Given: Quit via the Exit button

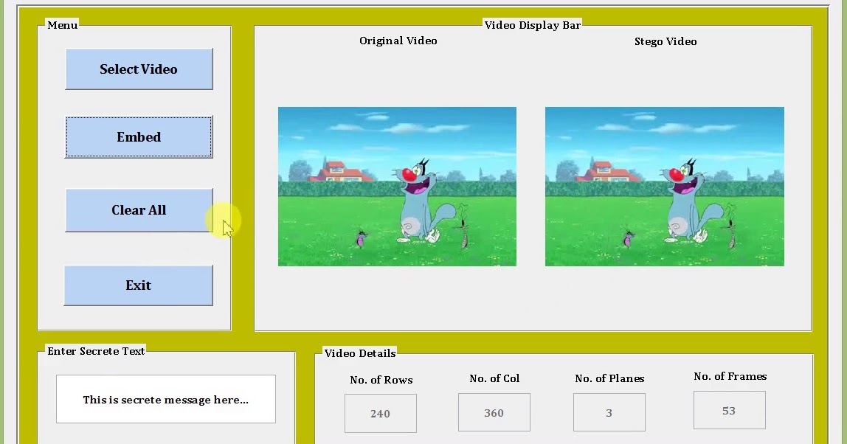Looking at the screenshot, I should point(138,285).
